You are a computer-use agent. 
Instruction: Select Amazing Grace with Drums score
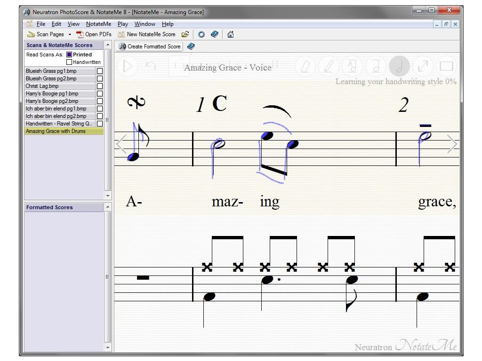coord(64,131)
